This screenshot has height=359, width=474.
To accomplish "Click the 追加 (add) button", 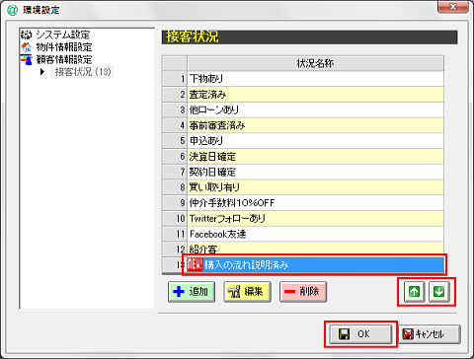I will pos(192,292).
